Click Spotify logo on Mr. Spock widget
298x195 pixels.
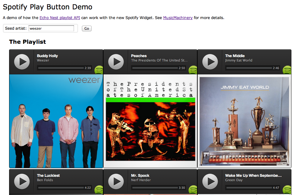193,190
